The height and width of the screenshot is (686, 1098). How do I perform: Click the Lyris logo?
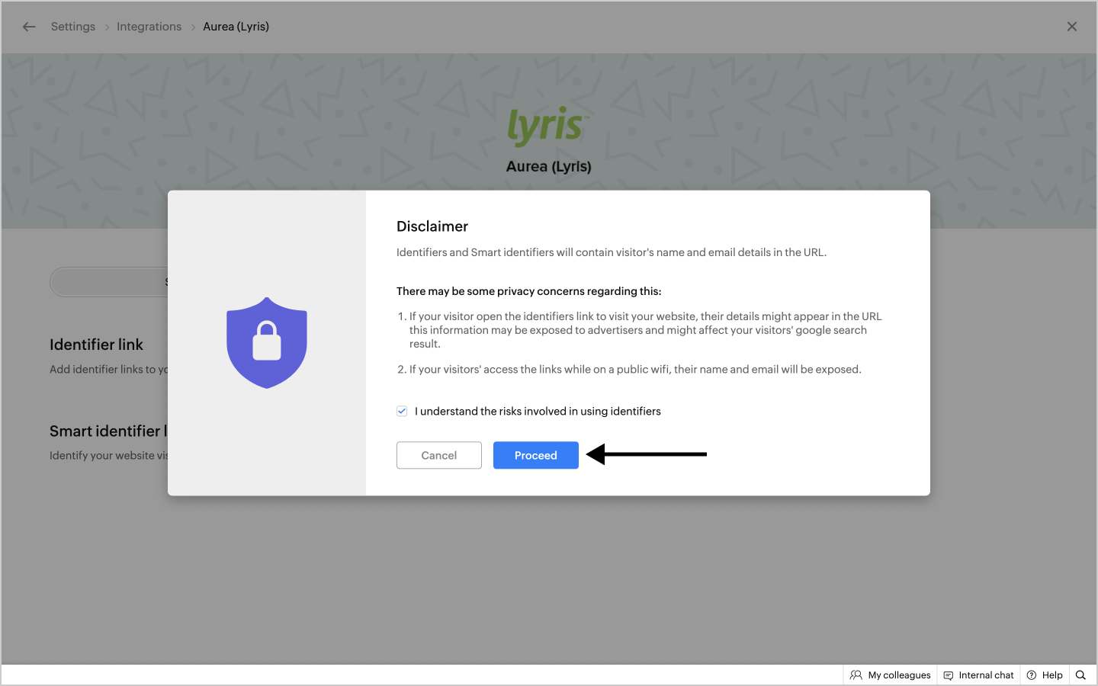(x=548, y=126)
